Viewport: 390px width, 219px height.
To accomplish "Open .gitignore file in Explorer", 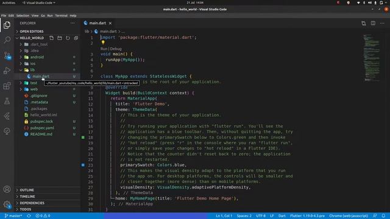I will [39, 96].
